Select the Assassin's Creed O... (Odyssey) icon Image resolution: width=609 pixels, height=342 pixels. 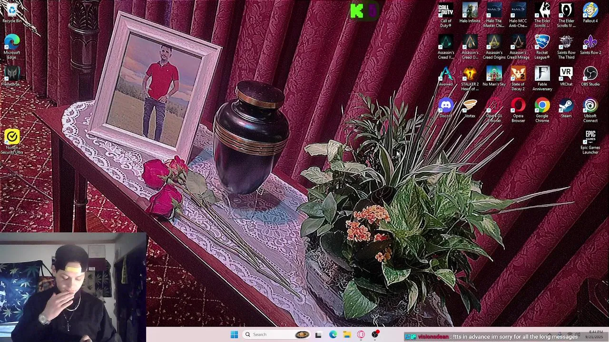(470, 47)
